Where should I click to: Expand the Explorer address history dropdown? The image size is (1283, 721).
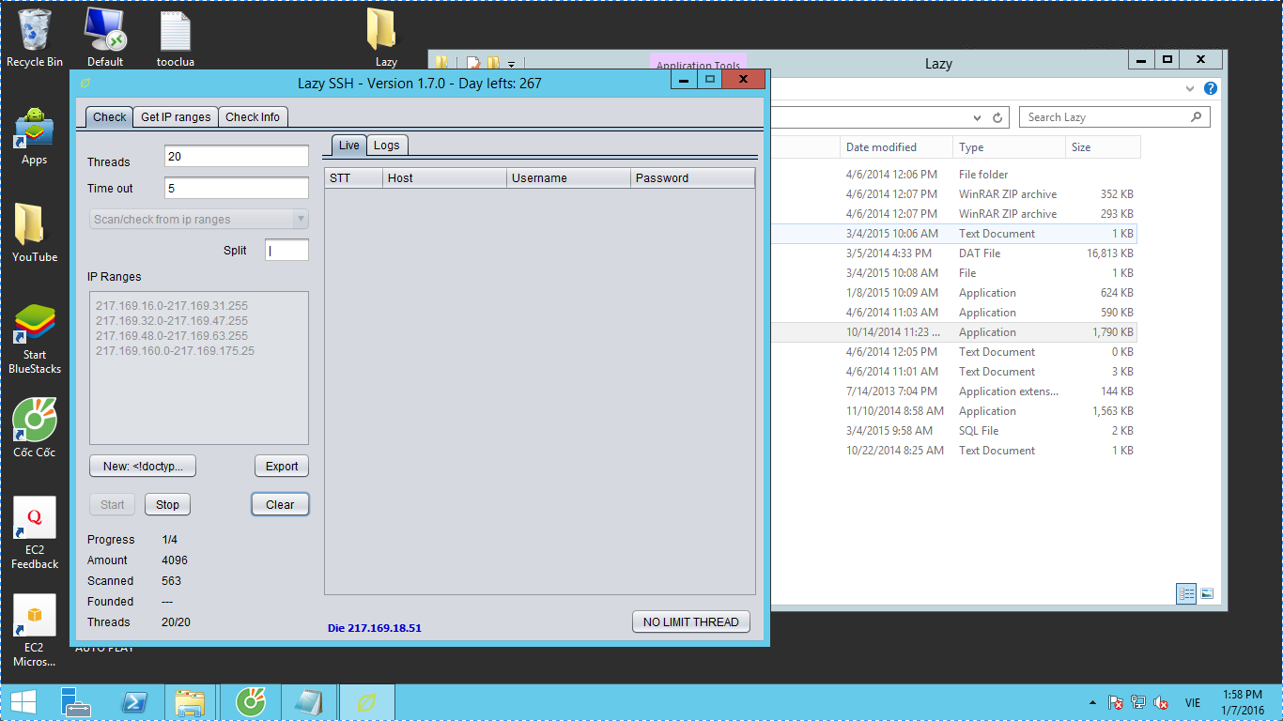point(979,117)
